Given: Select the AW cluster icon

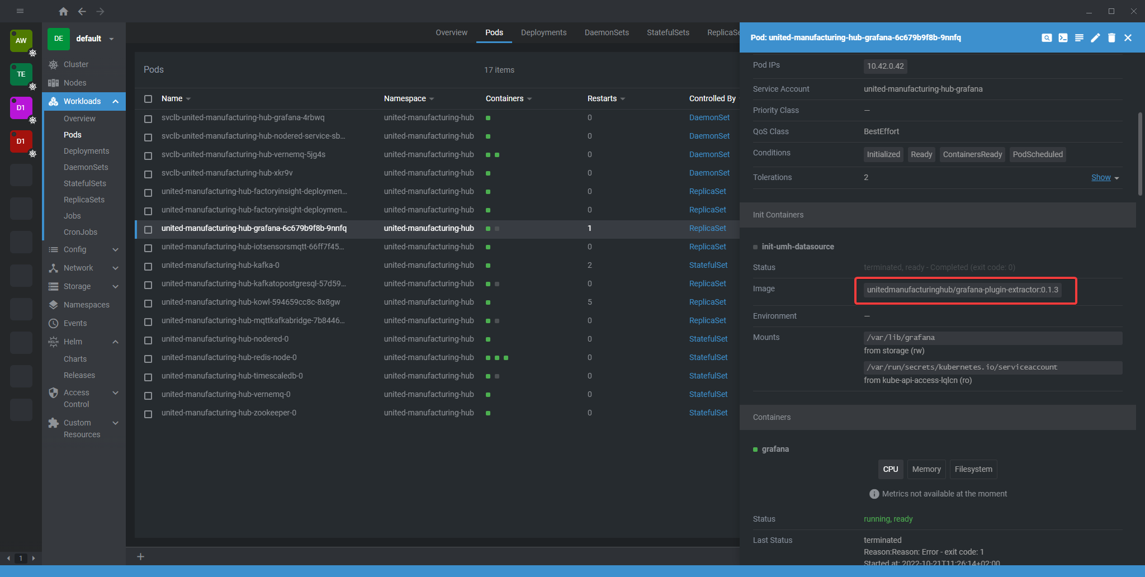Looking at the screenshot, I should 21,40.
